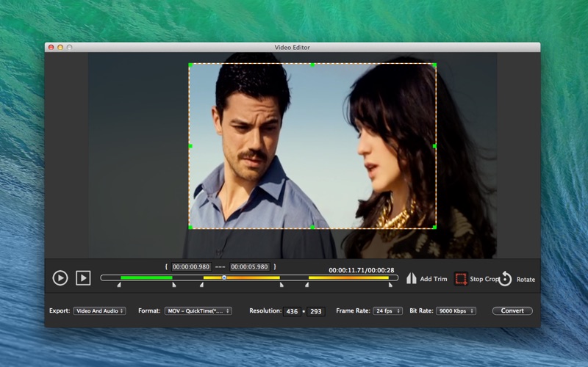The image size is (588, 367).
Task: Open the Format MOV QuickTime dropdown
Action: click(198, 311)
